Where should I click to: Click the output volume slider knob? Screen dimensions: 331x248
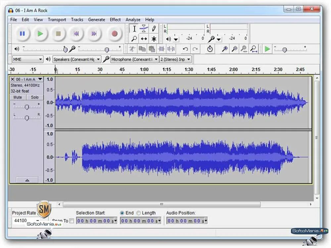pos(65,49)
